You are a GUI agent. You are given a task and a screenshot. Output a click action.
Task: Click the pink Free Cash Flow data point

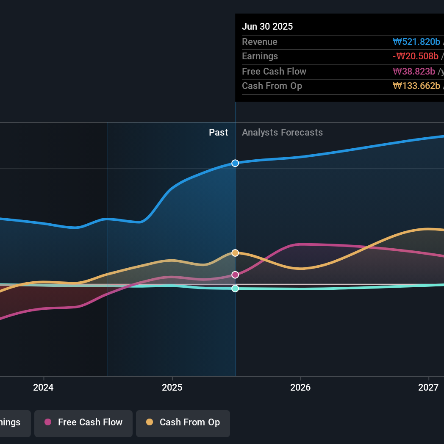[235, 275]
